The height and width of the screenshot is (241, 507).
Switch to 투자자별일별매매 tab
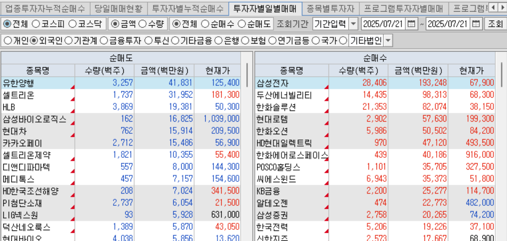pyautogui.click(x=265, y=9)
